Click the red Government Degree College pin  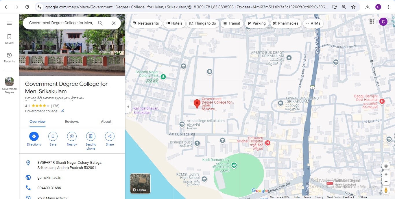coord(197,104)
